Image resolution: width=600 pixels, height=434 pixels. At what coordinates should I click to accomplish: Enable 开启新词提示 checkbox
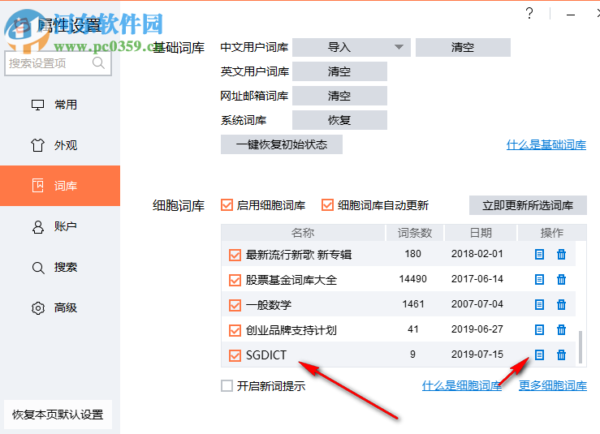[227, 386]
